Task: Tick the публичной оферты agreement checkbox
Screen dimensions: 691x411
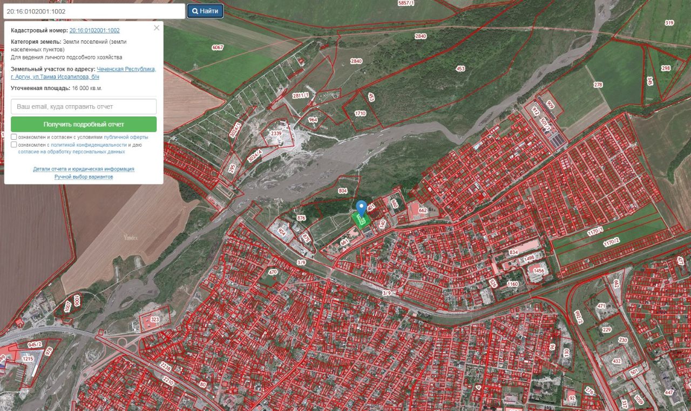Action: 14,137
